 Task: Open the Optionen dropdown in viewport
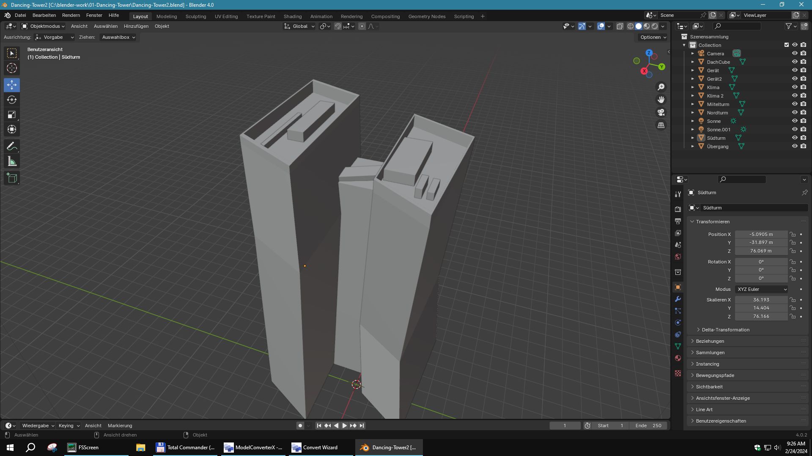pyautogui.click(x=653, y=37)
